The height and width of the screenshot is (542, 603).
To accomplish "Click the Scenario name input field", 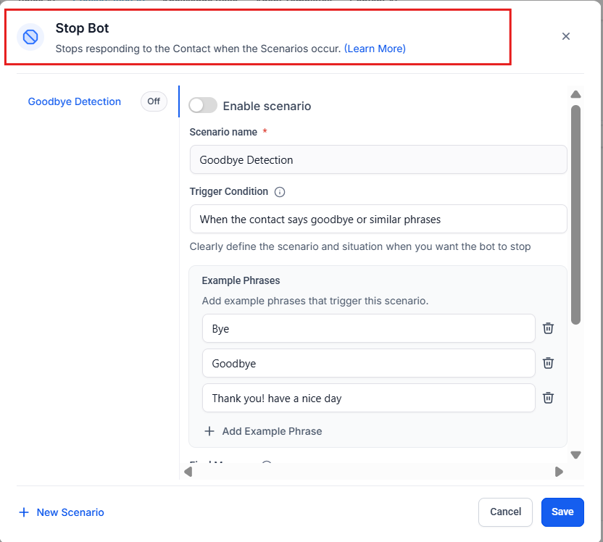I will pyautogui.click(x=378, y=159).
